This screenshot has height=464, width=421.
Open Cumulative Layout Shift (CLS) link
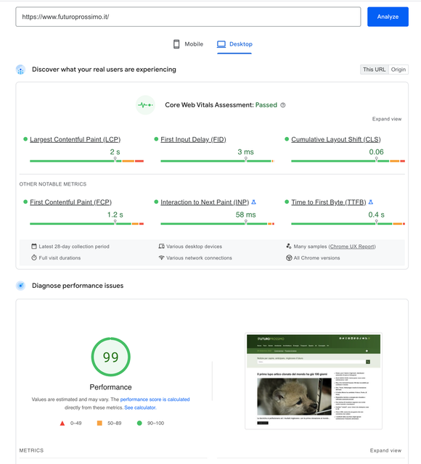point(336,139)
